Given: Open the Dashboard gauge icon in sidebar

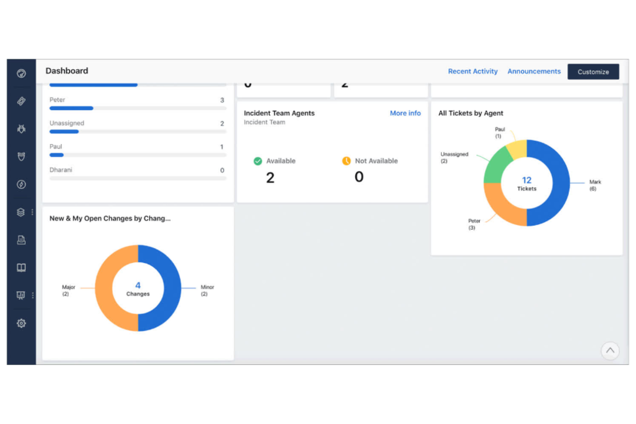Looking at the screenshot, I should tap(21, 73).
